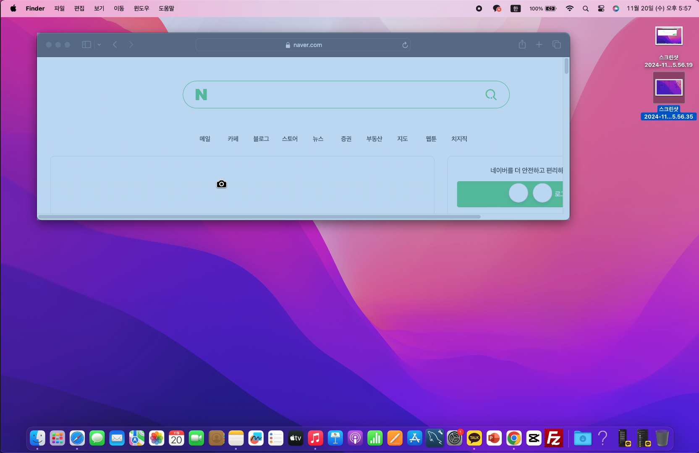Click the green Naver login button
The width and height of the screenshot is (699, 453).
510,194
